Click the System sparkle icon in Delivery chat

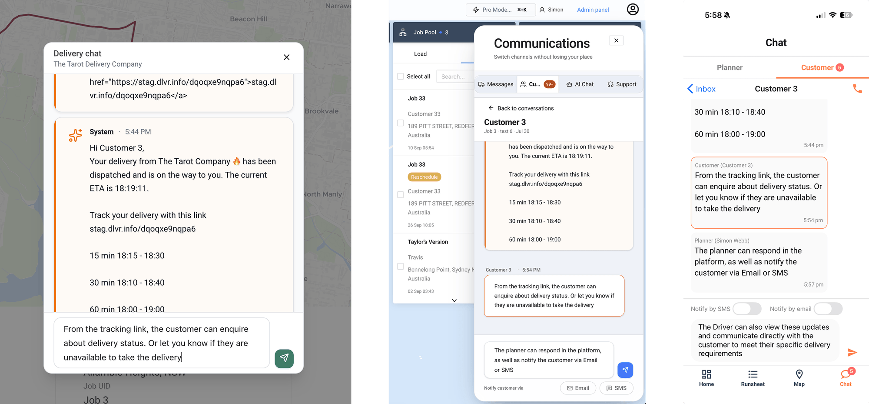(x=75, y=135)
